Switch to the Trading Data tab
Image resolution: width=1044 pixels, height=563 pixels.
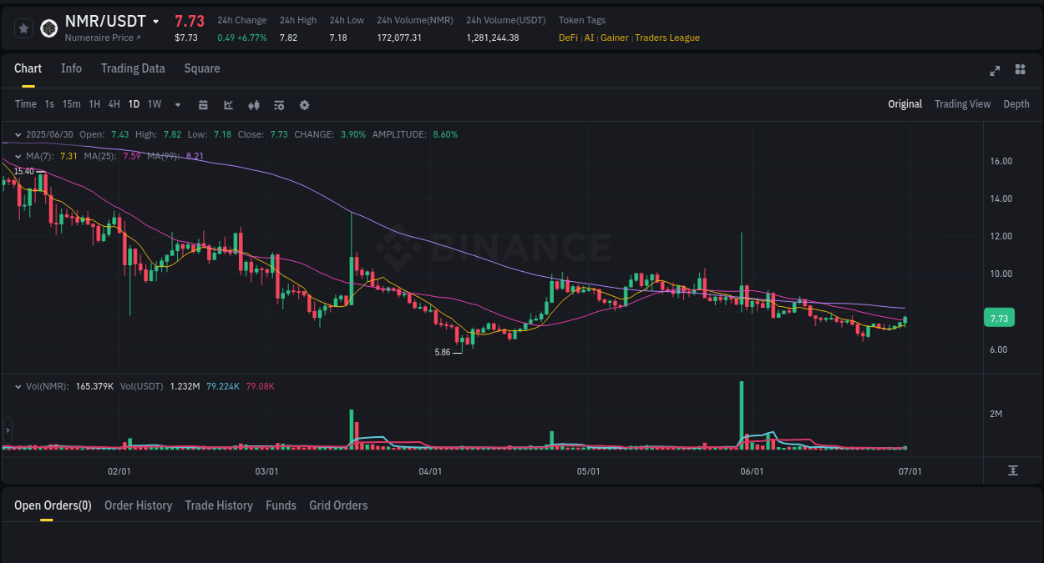tap(133, 68)
